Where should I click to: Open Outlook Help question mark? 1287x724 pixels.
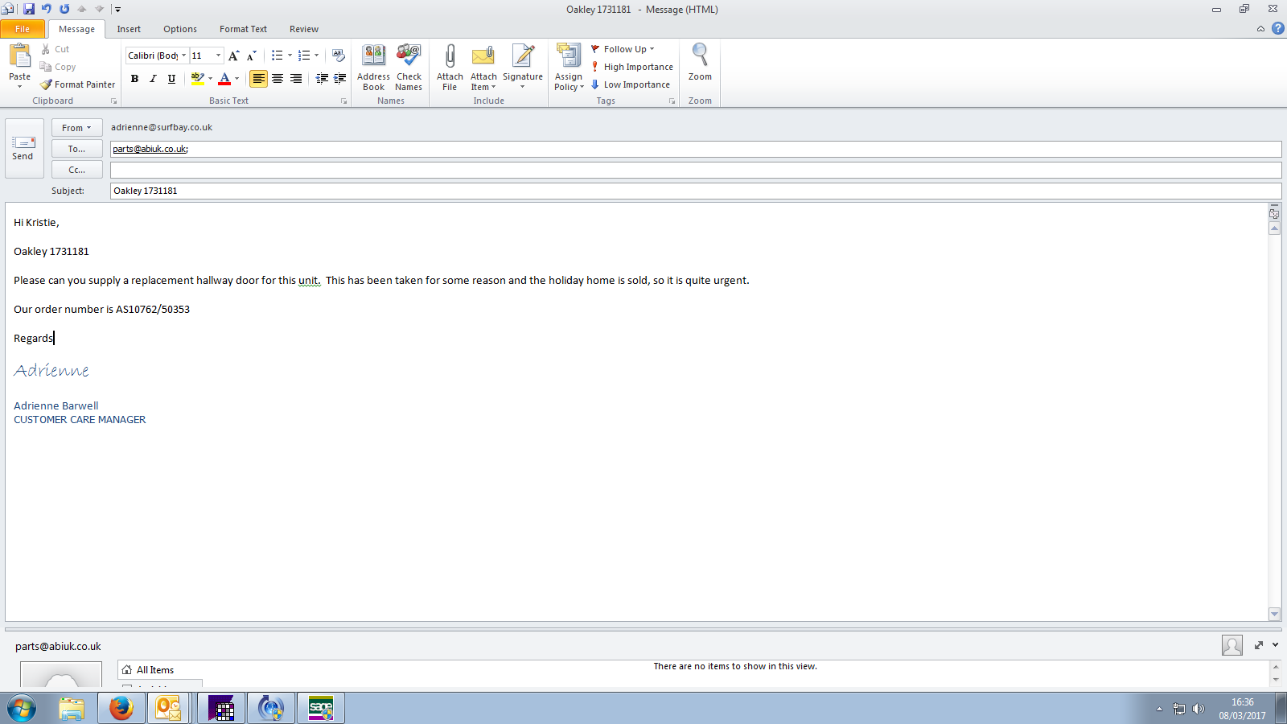point(1277,29)
